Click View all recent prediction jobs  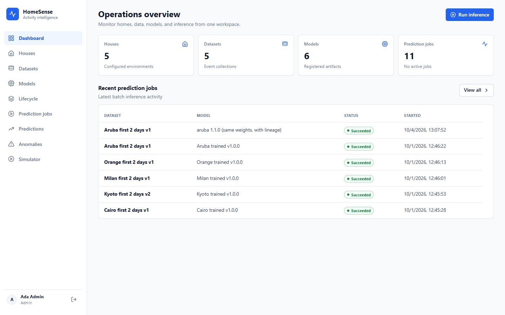(476, 90)
